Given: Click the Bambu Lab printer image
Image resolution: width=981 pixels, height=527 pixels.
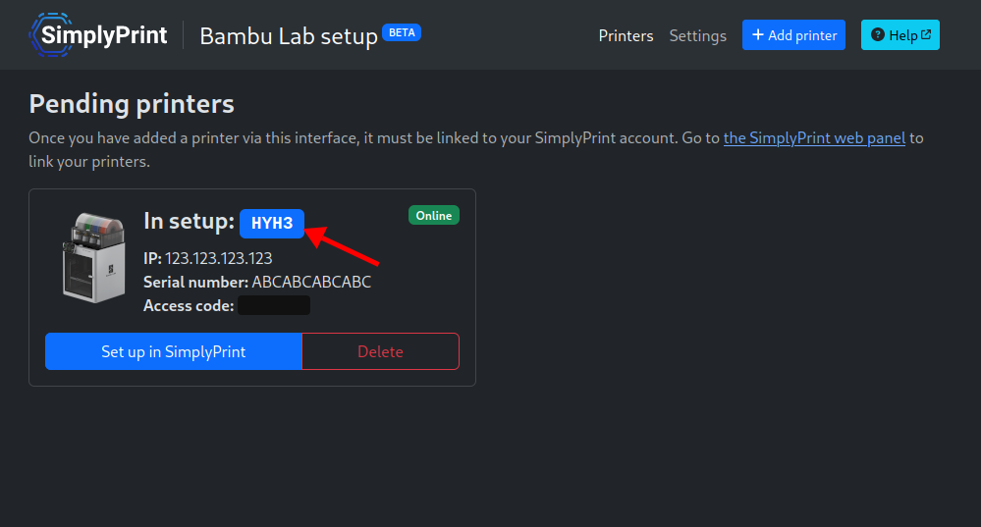Looking at the screenshot, I should pos(94,258).
